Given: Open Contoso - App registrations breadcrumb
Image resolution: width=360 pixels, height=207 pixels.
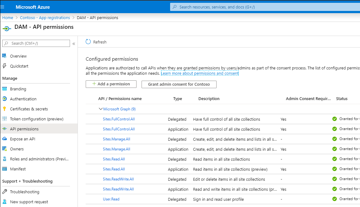Looking at the screenshot, I should (x=45, y=18).
